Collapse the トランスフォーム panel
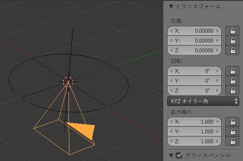Screen dimensions: 243x161 (x=171, y=7)
